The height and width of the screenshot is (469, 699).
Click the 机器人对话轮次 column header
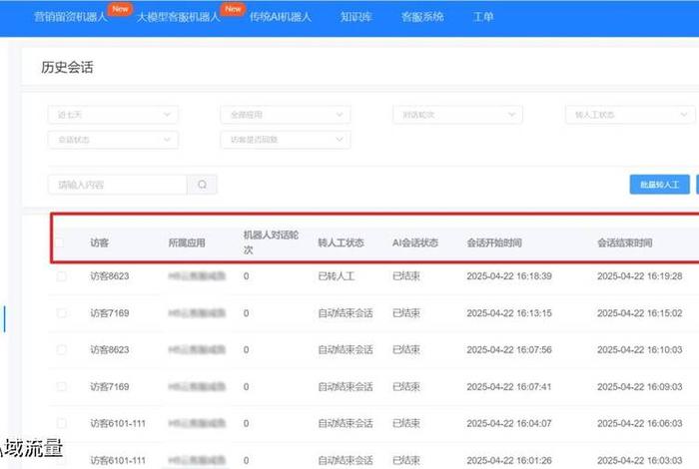(x=271, y=242)
